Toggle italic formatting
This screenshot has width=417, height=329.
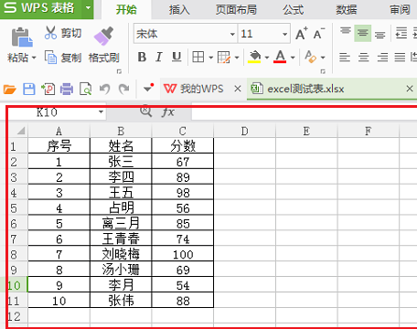point(159,57)
